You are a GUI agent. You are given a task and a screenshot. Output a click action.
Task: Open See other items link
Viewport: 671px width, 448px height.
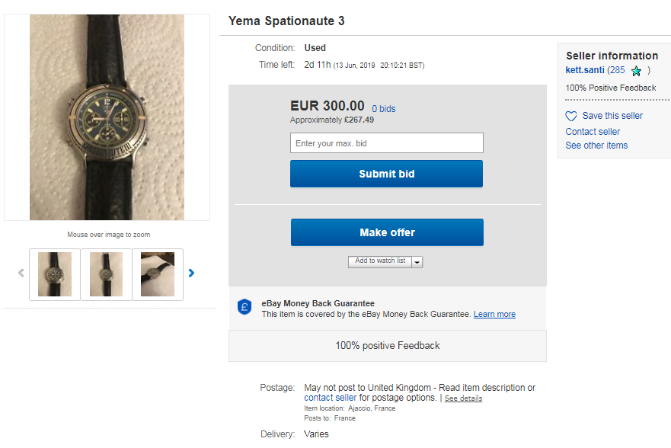596,146
